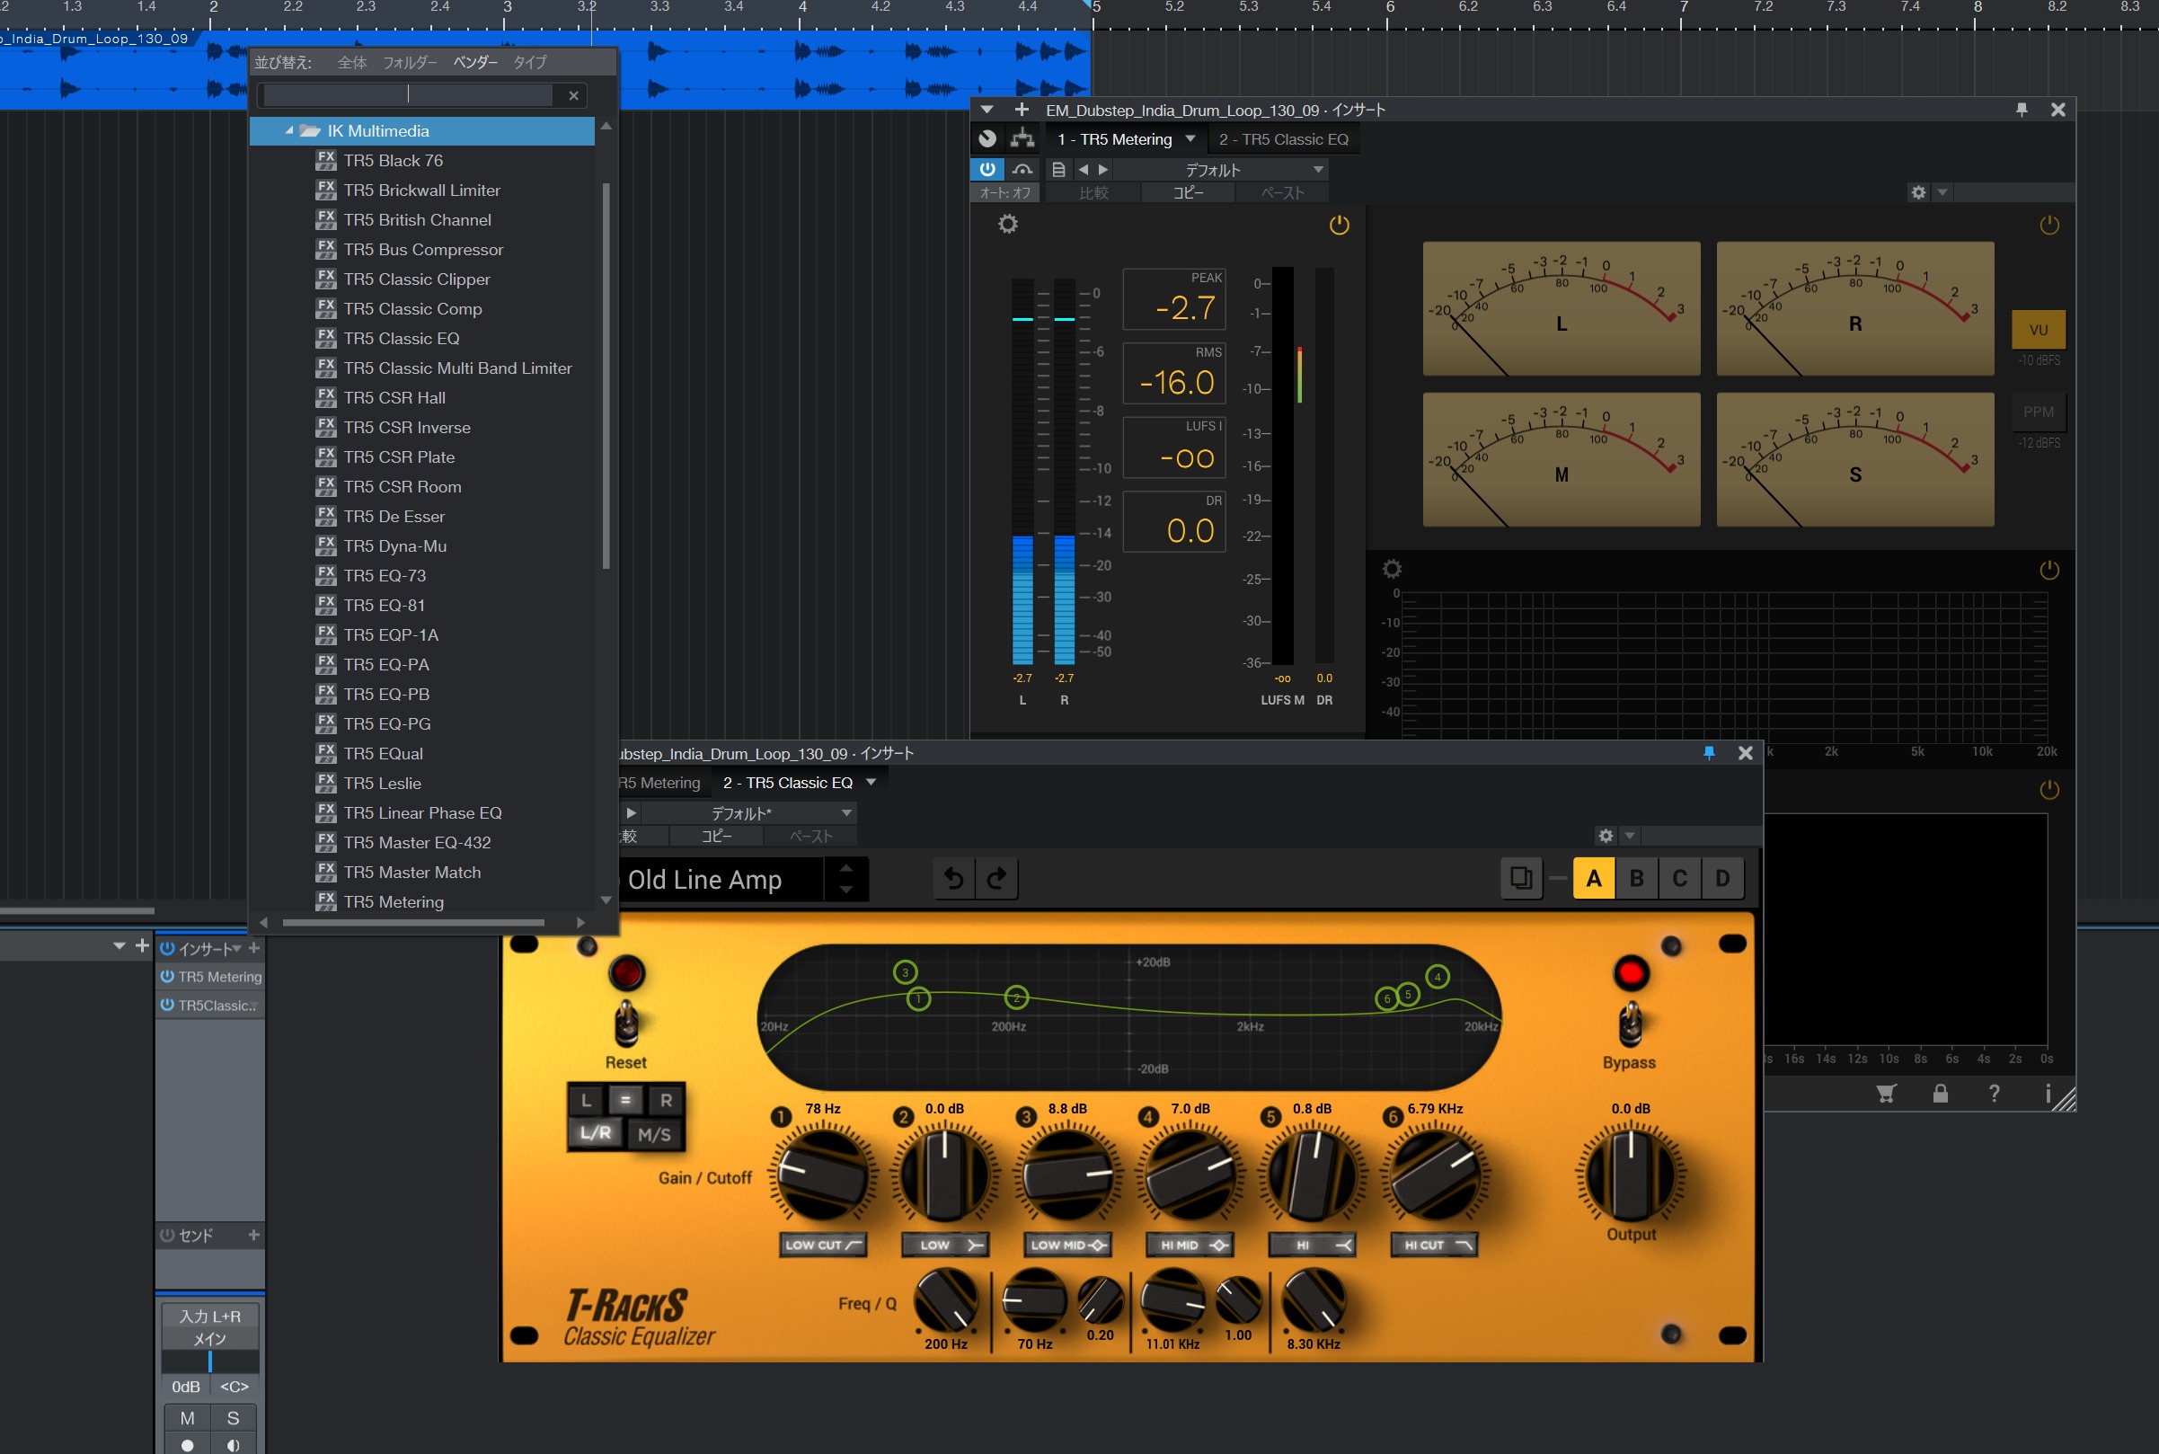Open the gear options in Classic EQ toolbar
Viewport: 2159px width, 1454px height.
pyautogui.click(x=1606, y=837)
